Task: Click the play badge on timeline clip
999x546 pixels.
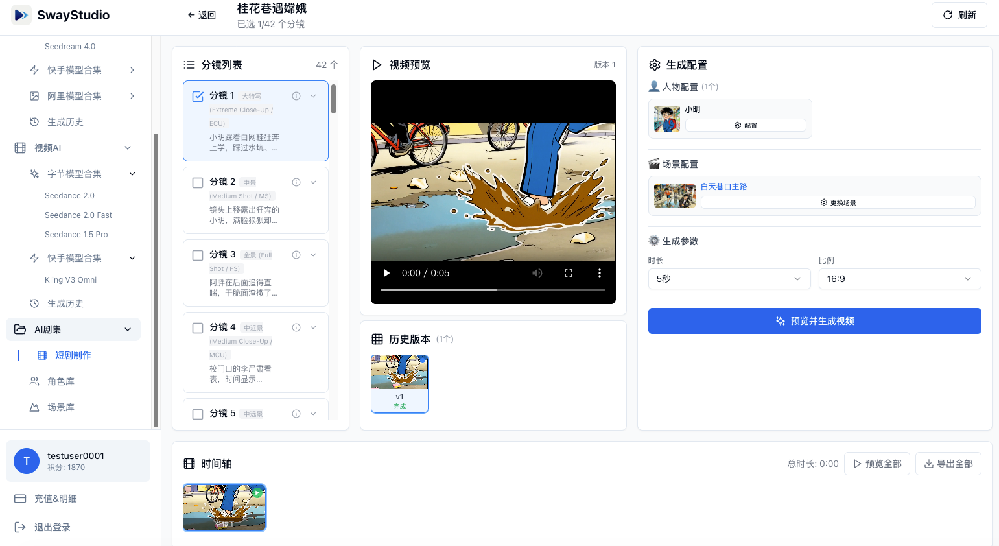Action: [x=257, y=493]
